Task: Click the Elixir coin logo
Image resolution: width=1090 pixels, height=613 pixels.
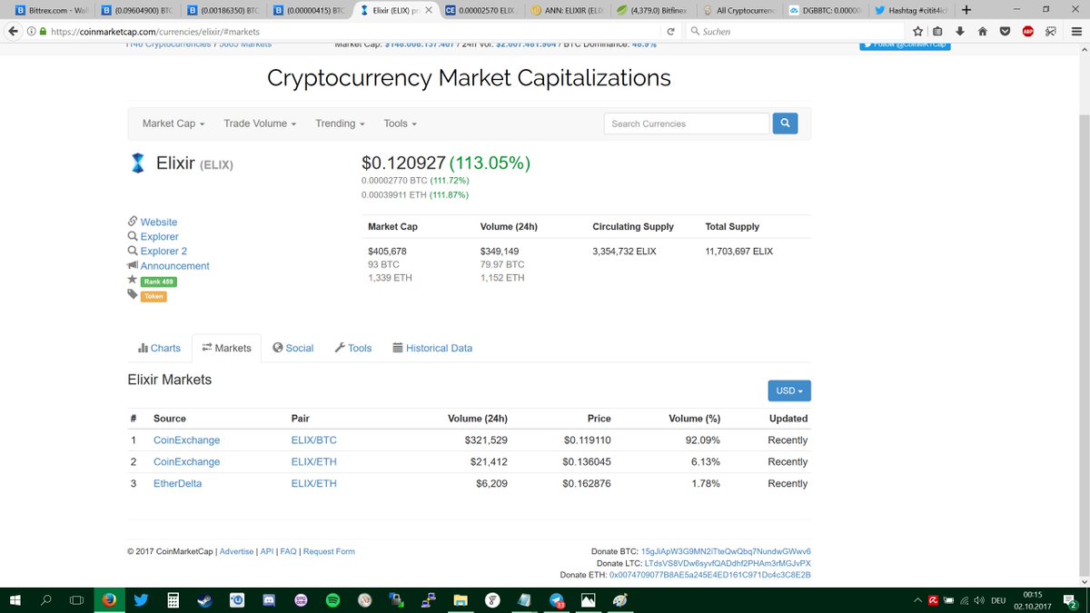Action: tap(137, 163)
